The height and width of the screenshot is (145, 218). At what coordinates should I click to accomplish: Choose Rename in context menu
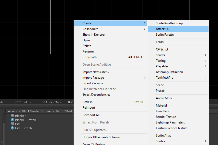pos(110,51)
